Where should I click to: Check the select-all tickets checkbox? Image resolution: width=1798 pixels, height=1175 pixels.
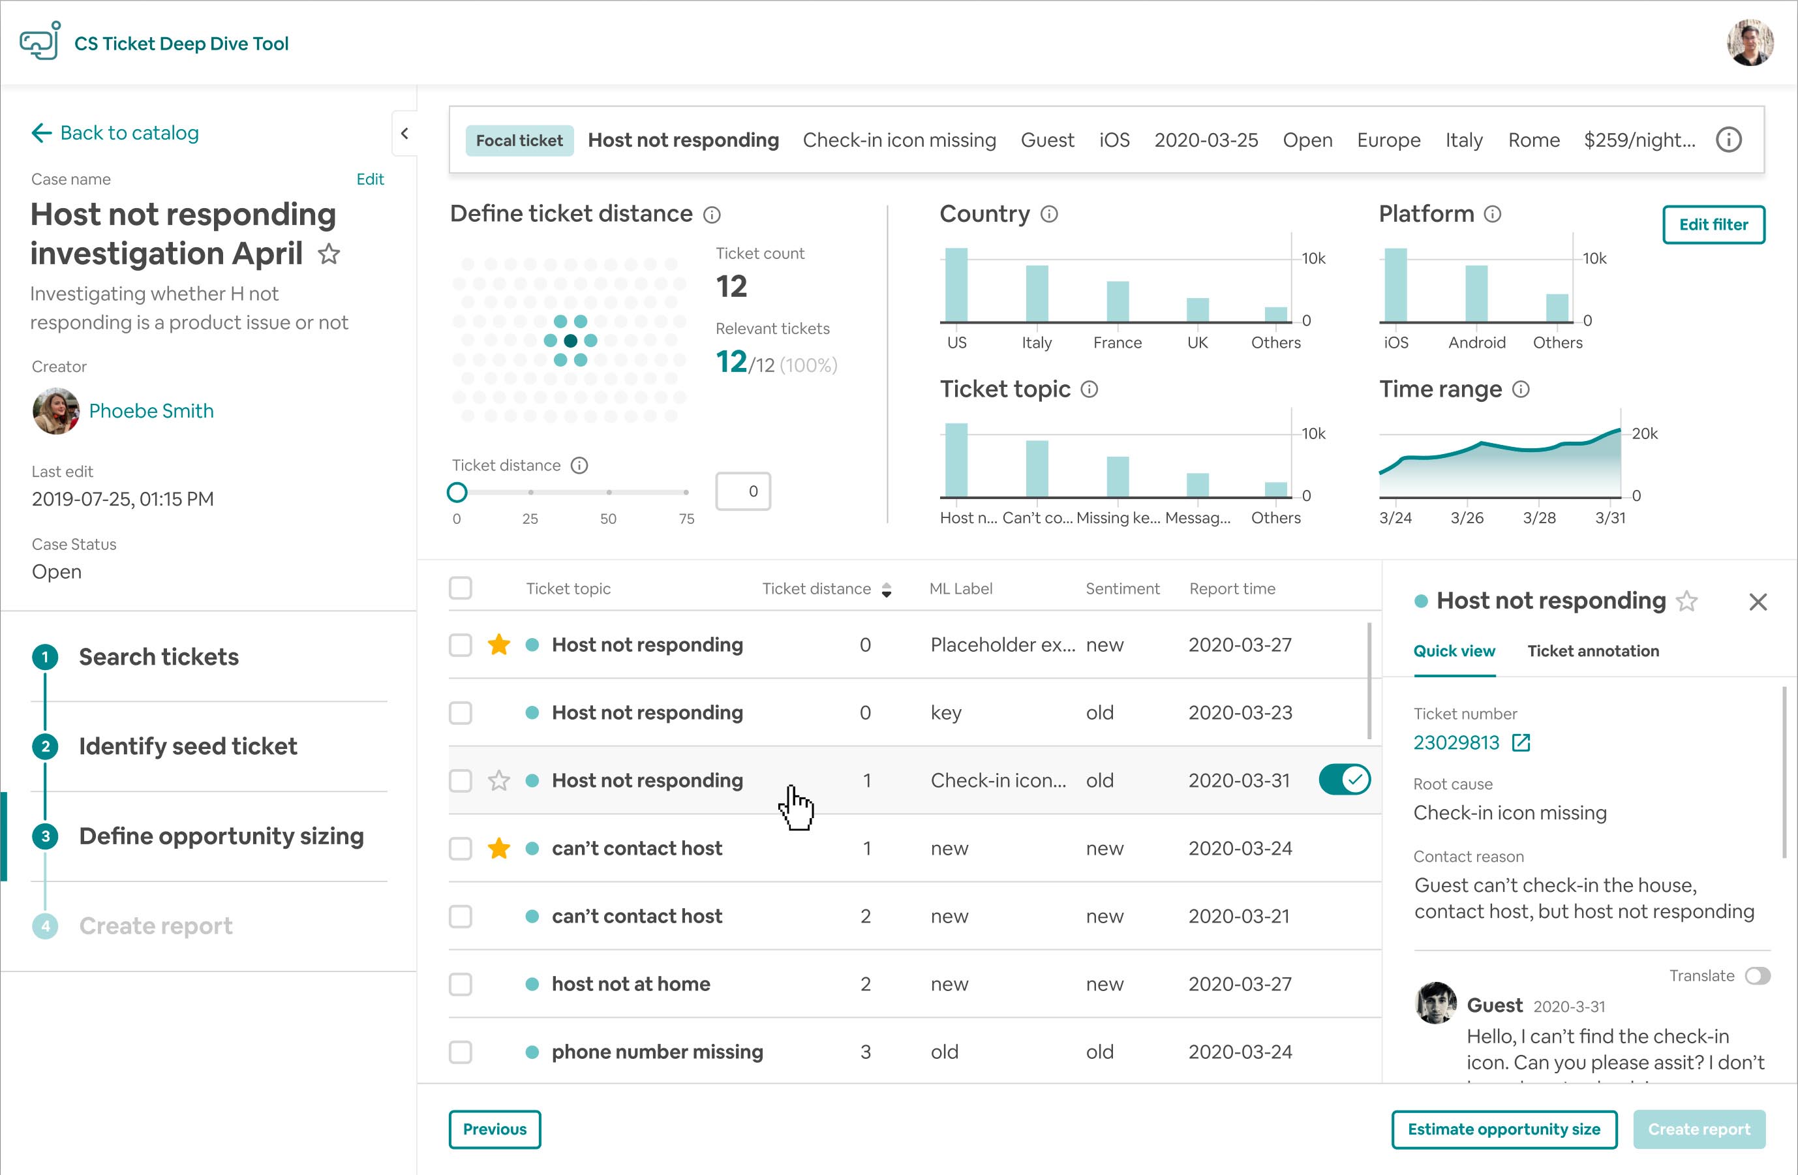click(460, 588)
